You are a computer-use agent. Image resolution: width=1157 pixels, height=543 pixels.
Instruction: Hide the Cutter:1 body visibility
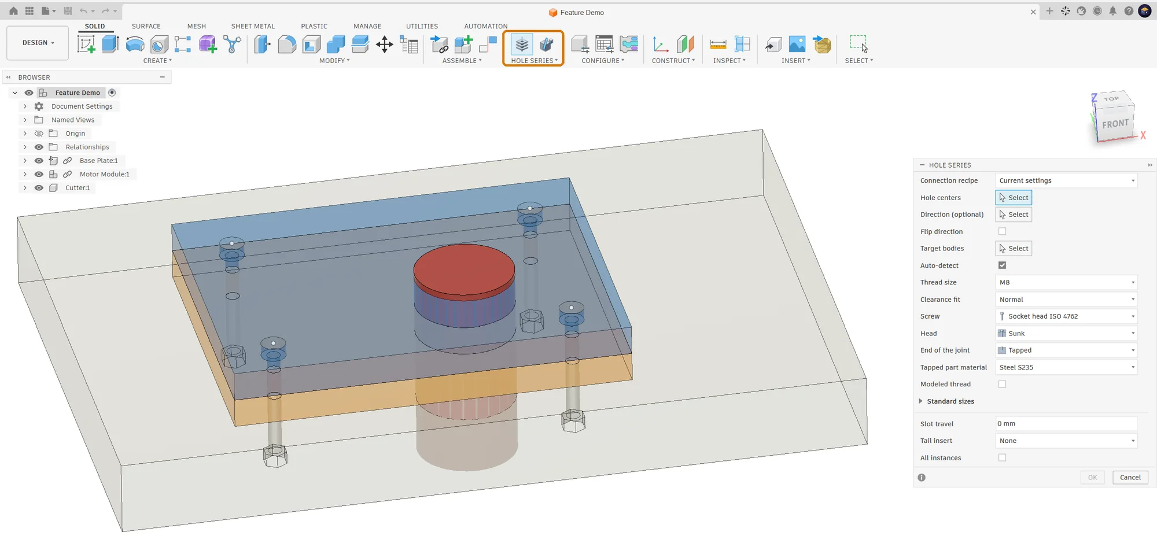click(39, 188)
